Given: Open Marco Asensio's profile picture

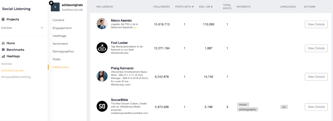Looking at the screenshot, I should click(x=102, y=24).
